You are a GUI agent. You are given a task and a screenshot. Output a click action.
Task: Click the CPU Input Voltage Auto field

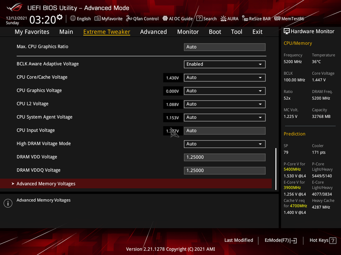tap(224, 131)
